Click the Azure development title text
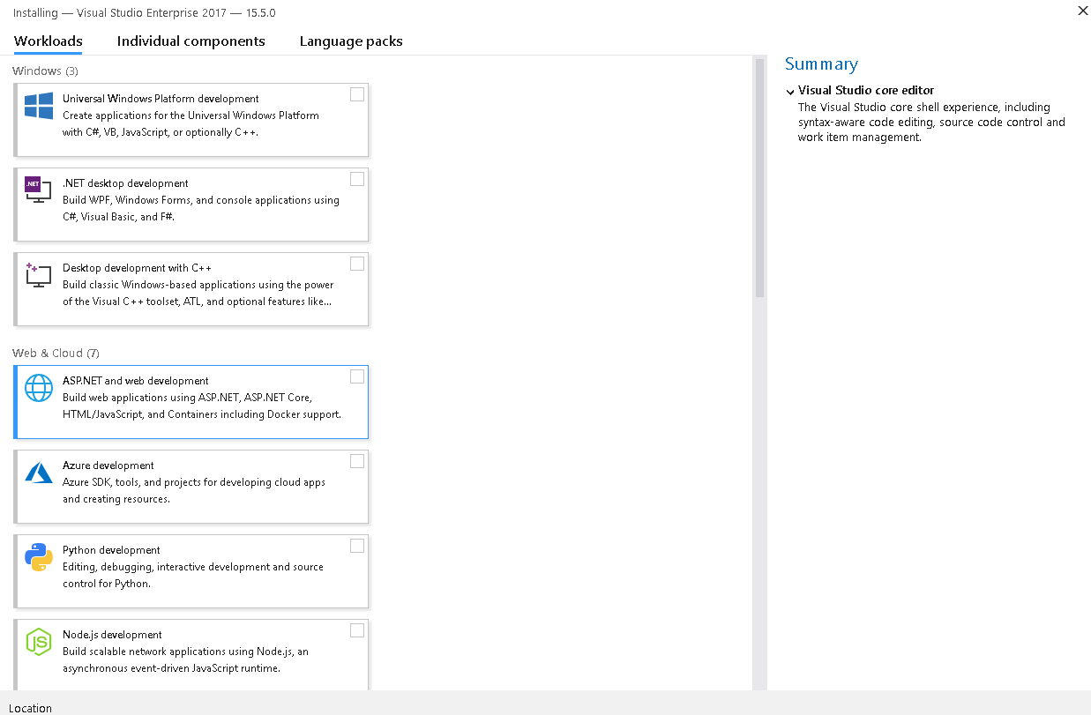The width and height of the screenshot is (1091, 715). click(x=108, y=465)
